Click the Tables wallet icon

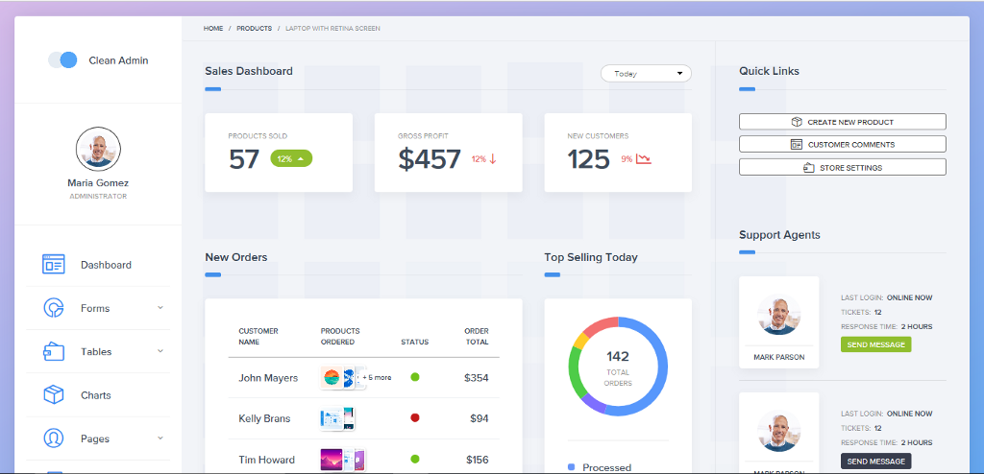(53, 352)
